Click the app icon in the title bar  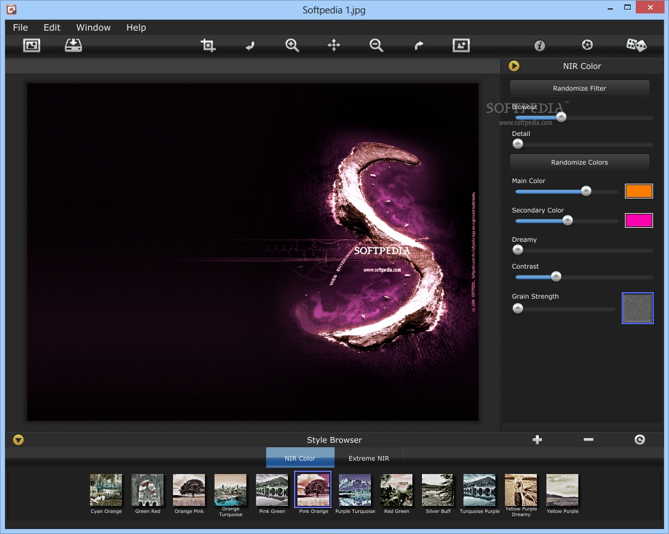tap(11, 10)
